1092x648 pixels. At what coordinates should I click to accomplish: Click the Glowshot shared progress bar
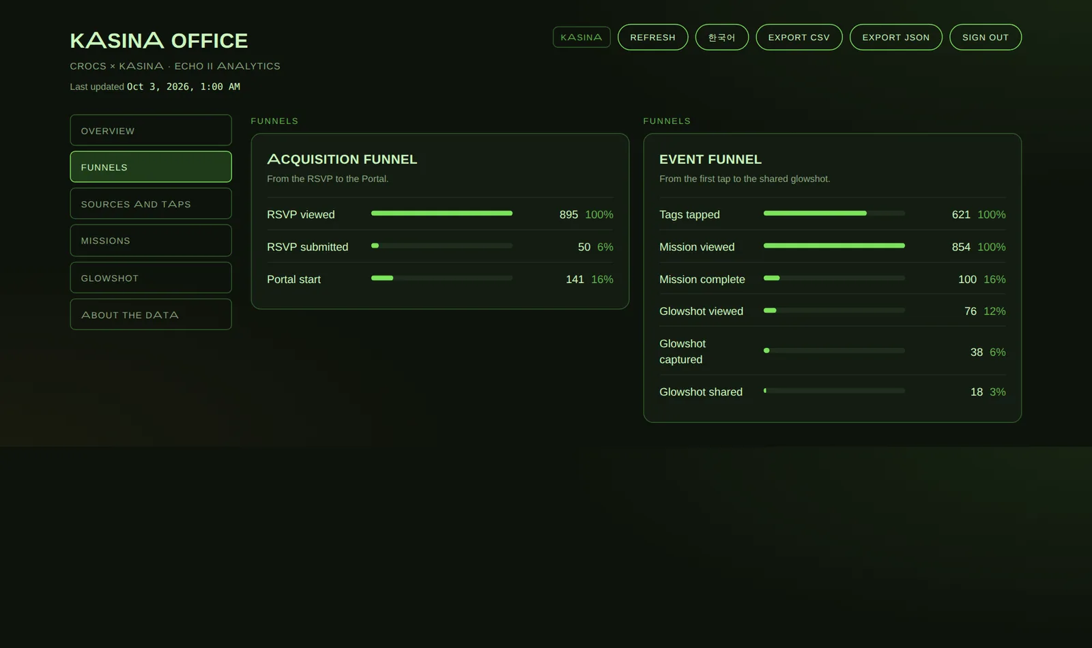[834, 391]
